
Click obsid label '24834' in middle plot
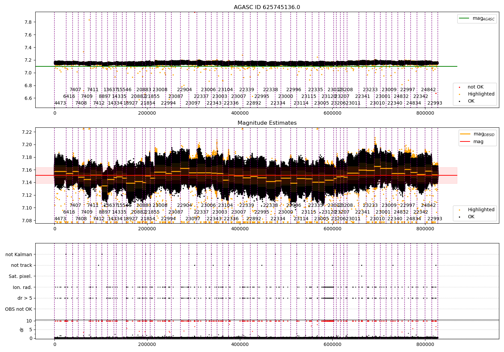pyautogui.click(x=414, y=219)
